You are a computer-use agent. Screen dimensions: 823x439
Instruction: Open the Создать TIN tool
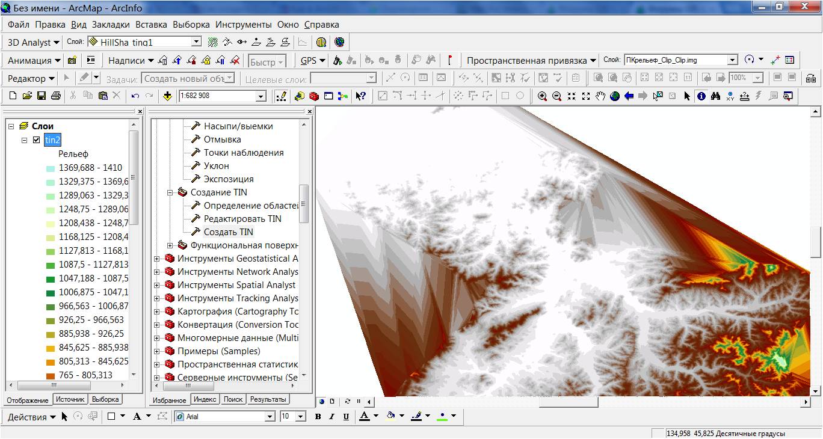pyautogui.click(x=228, y=232)
